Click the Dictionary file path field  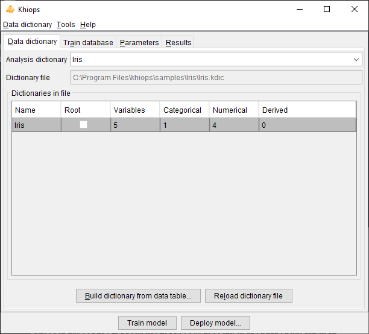coord(216,78)
